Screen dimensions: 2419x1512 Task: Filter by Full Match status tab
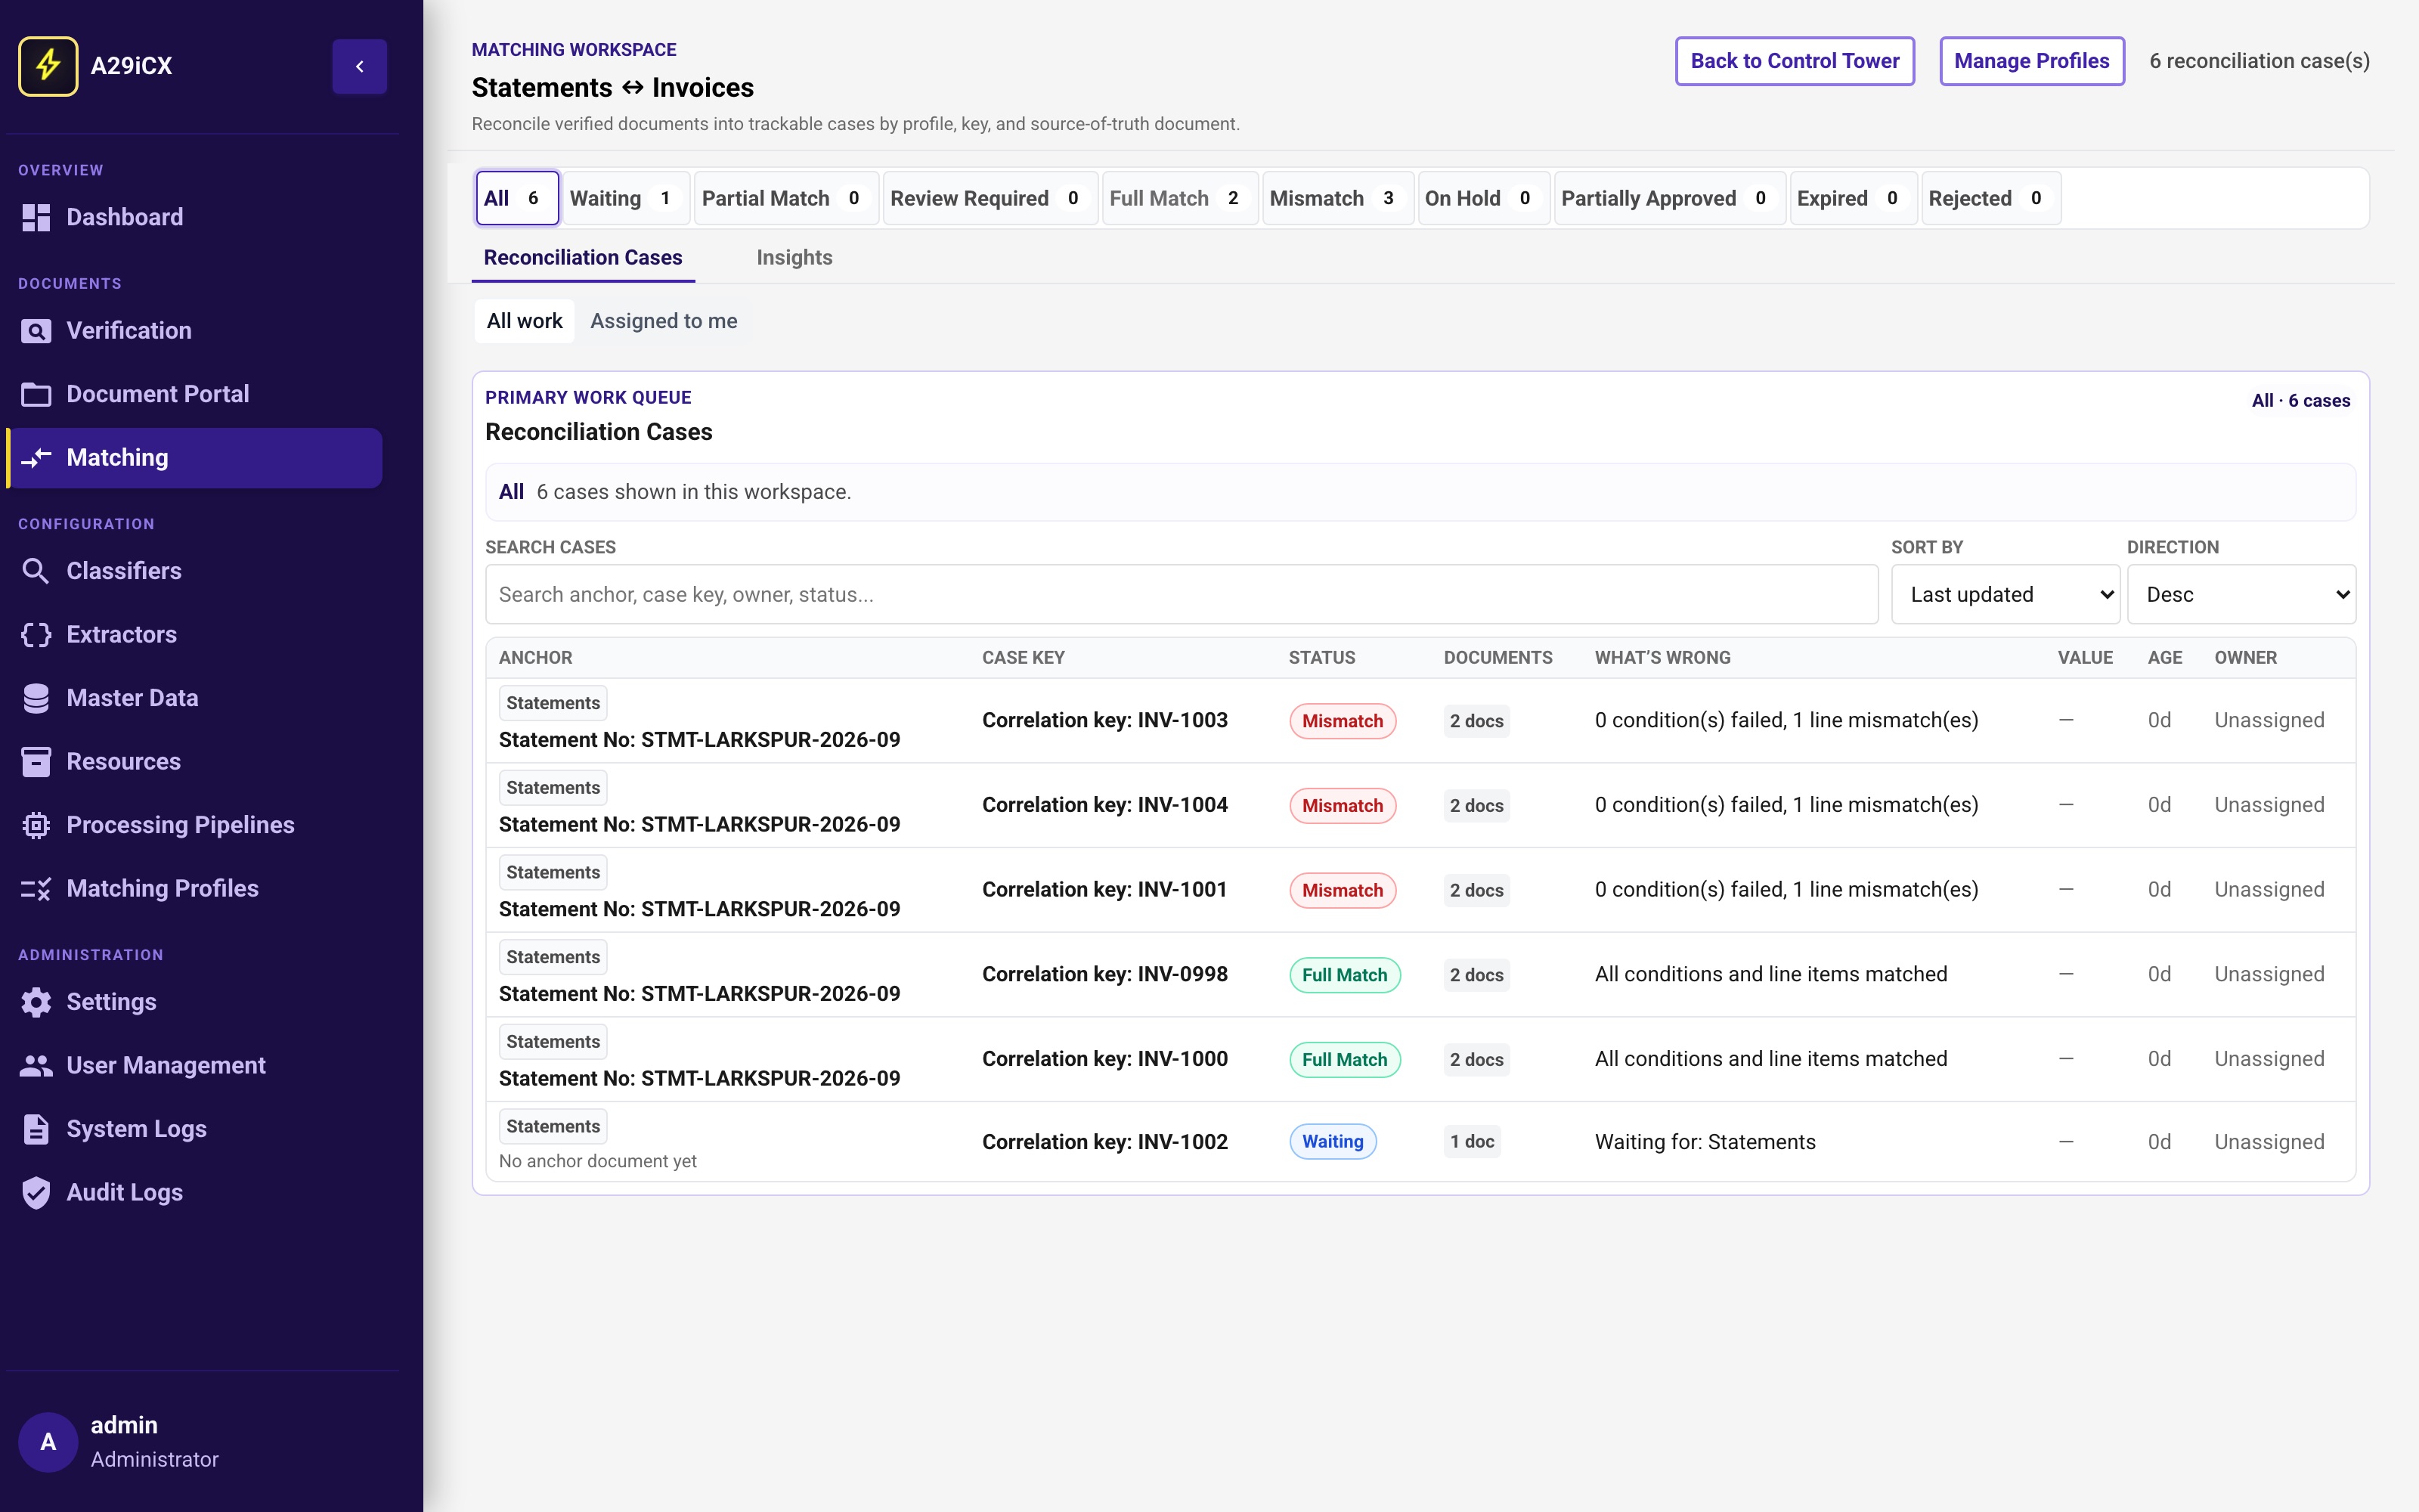coord(1179,198)
